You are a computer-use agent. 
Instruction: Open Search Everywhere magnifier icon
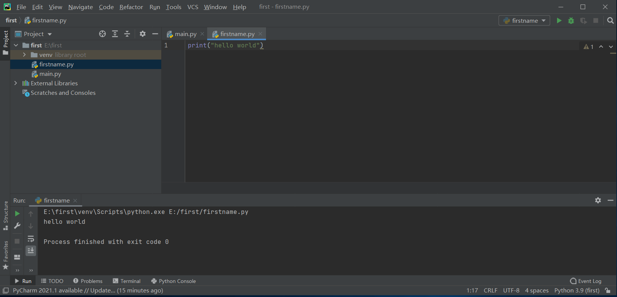click(x=610, y=20)
